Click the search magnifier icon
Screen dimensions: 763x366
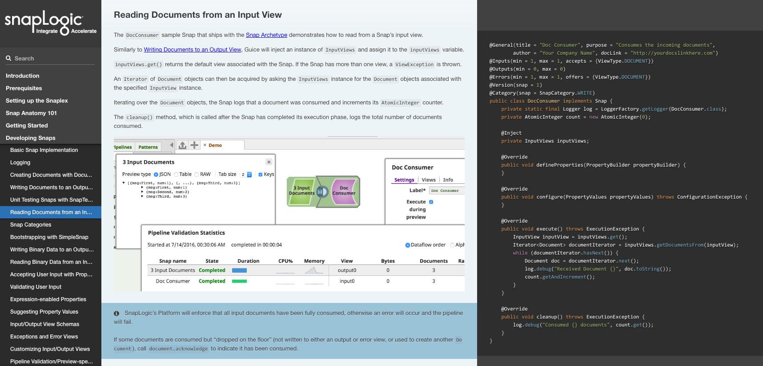tap(8, 58)
